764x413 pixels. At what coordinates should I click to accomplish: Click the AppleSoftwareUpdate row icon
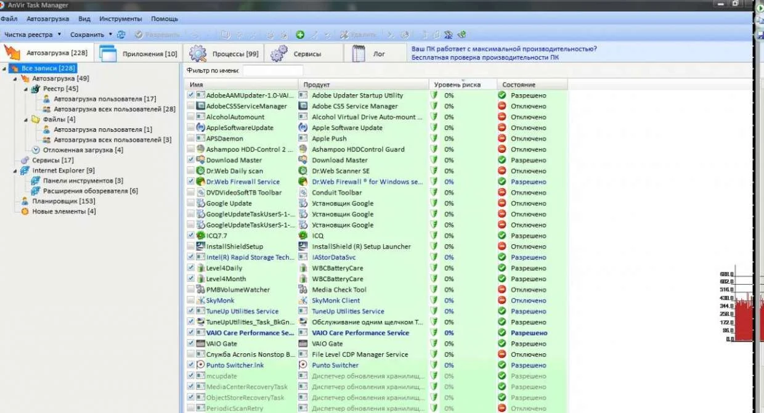tap(200, 128)
